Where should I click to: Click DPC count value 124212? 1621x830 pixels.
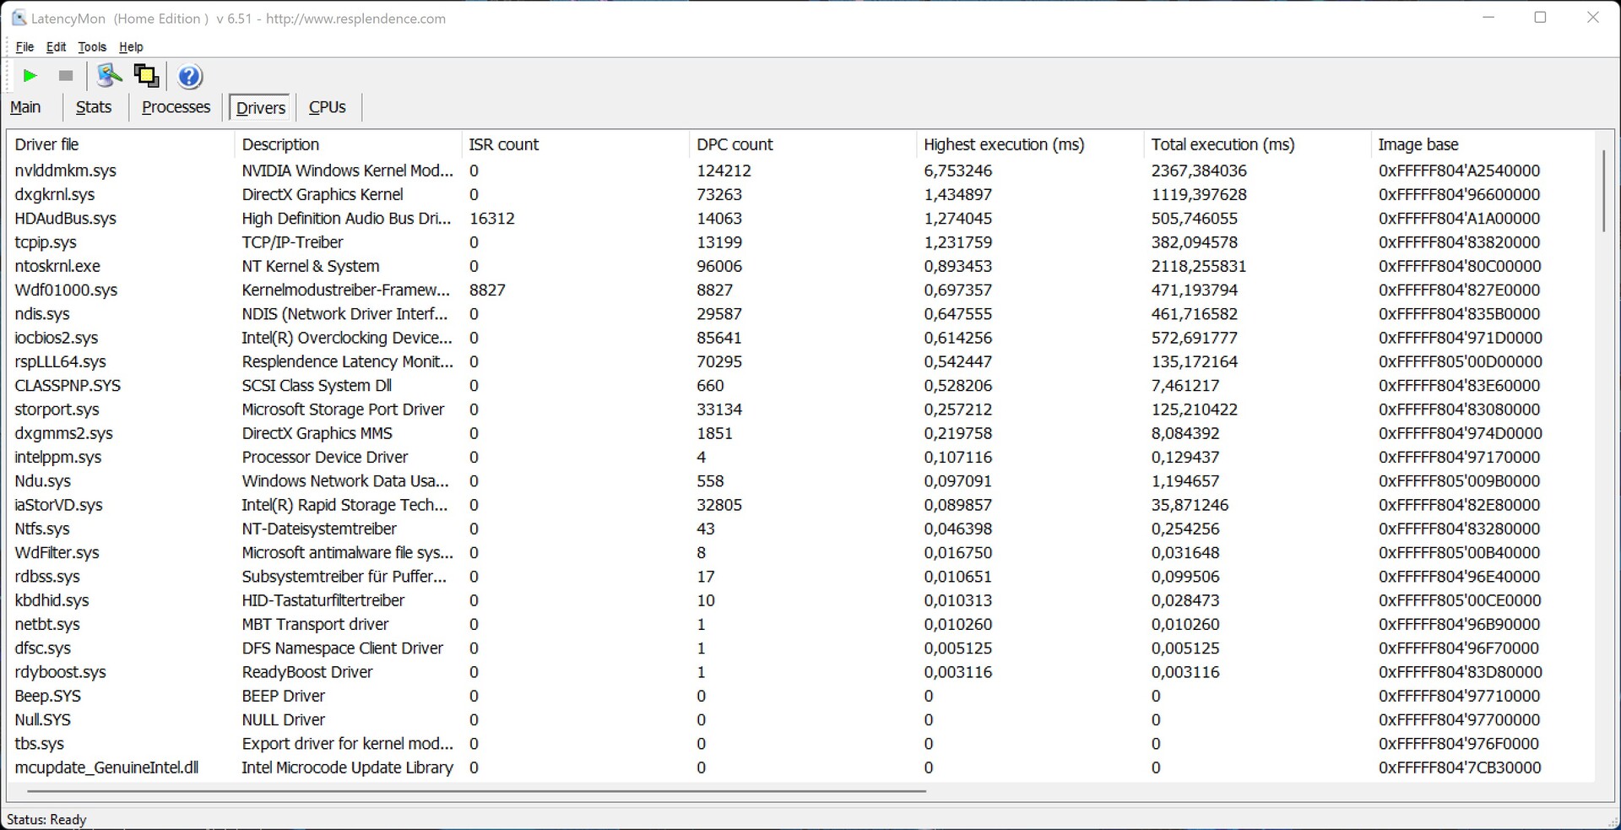point(724,171)
